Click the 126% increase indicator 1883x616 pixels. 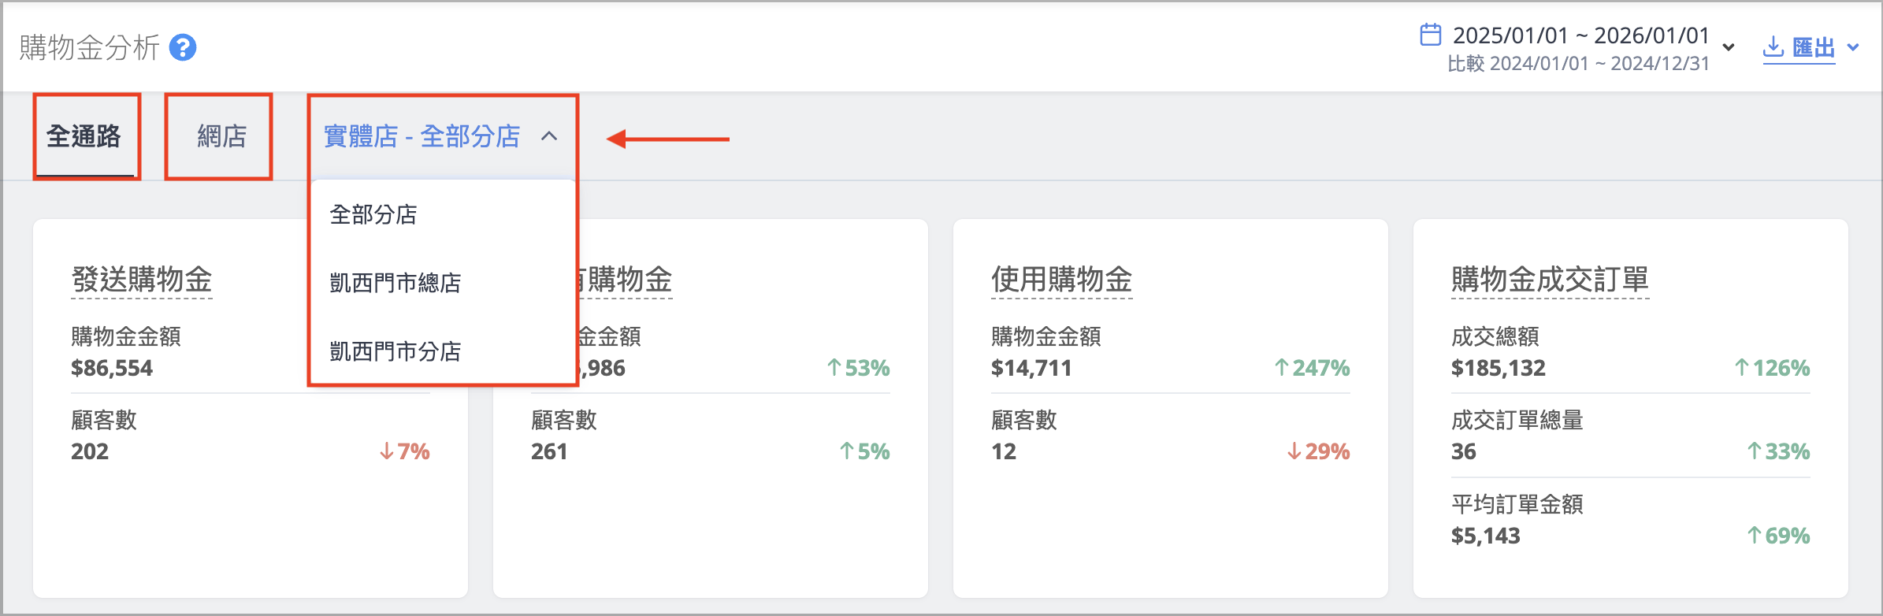1772,368
